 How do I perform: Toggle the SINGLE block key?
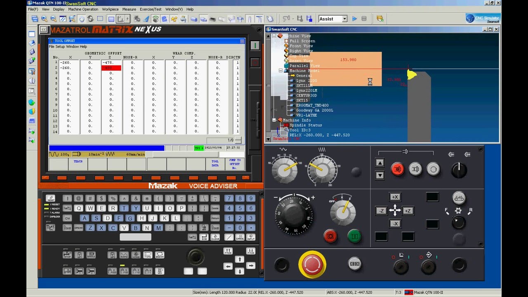point(91,255)
